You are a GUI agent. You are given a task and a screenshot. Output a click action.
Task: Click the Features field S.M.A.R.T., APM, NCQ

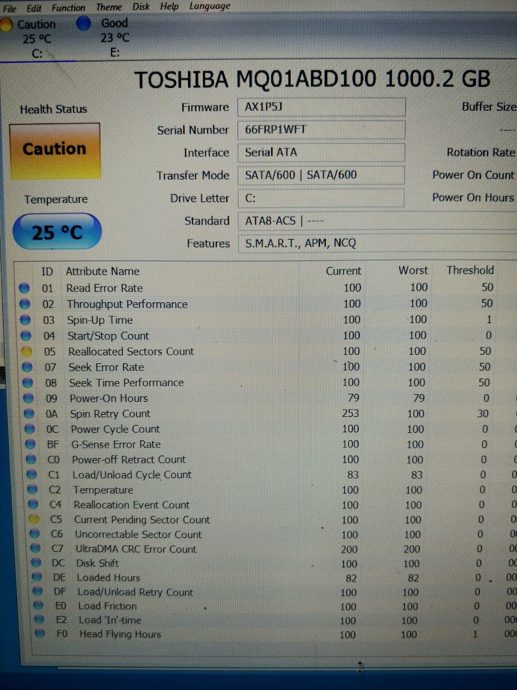377,243
